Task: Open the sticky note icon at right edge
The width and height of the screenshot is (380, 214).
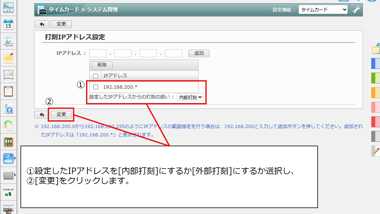Action: pyautogui.click(x=376, y=49)
